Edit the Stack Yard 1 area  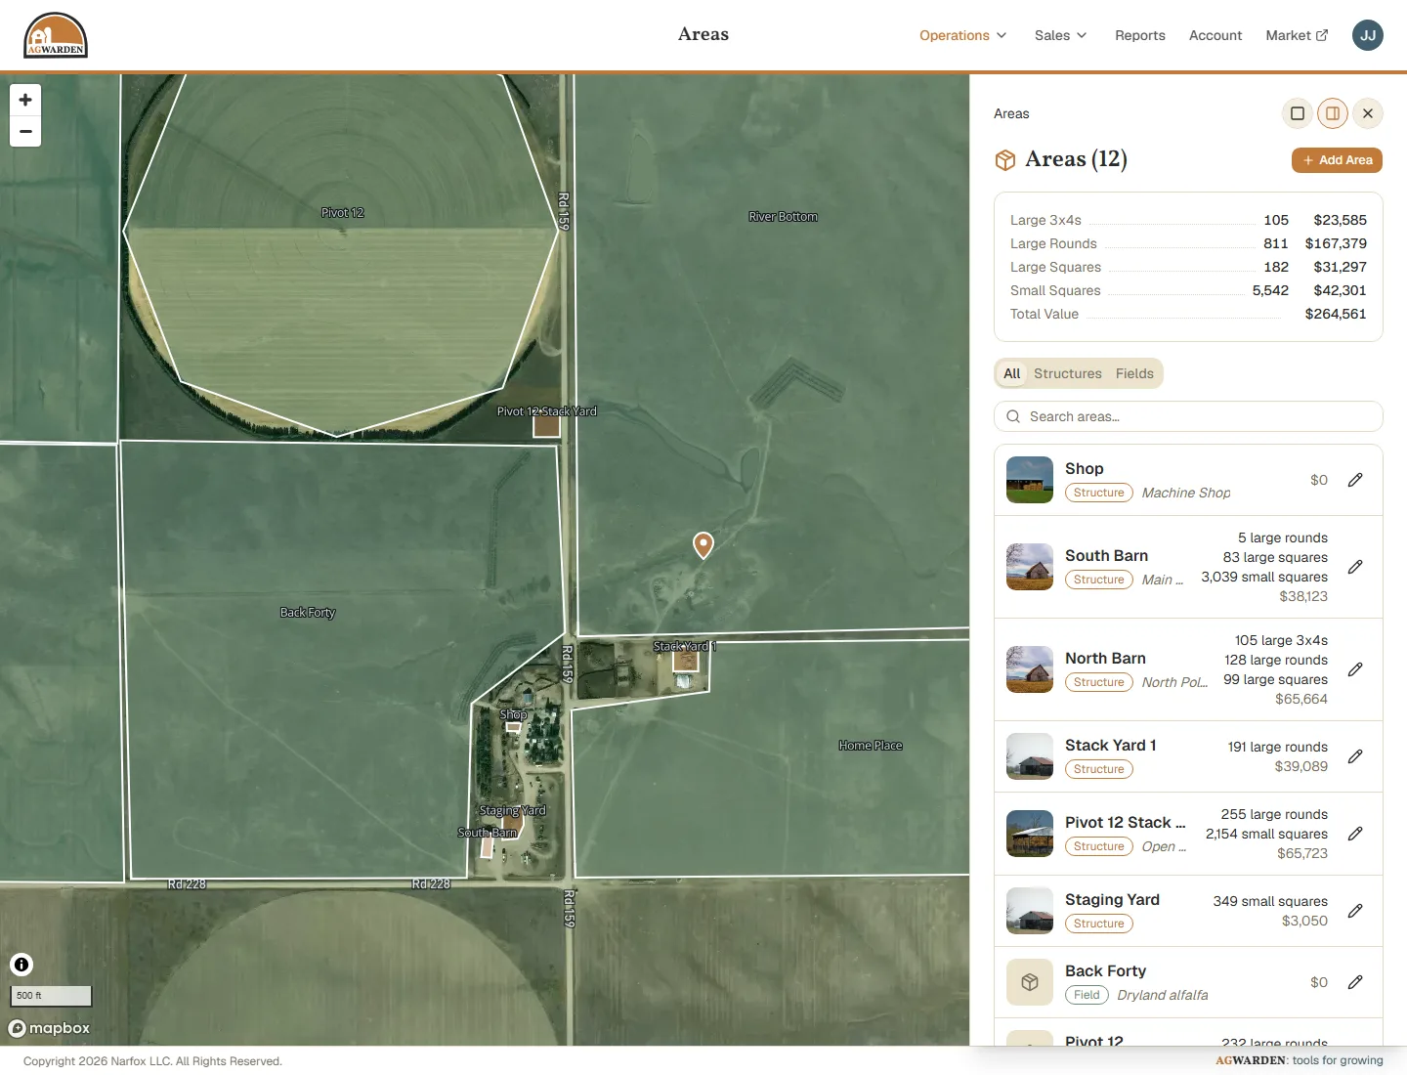pyautogui.click(x=1355, y=756)
